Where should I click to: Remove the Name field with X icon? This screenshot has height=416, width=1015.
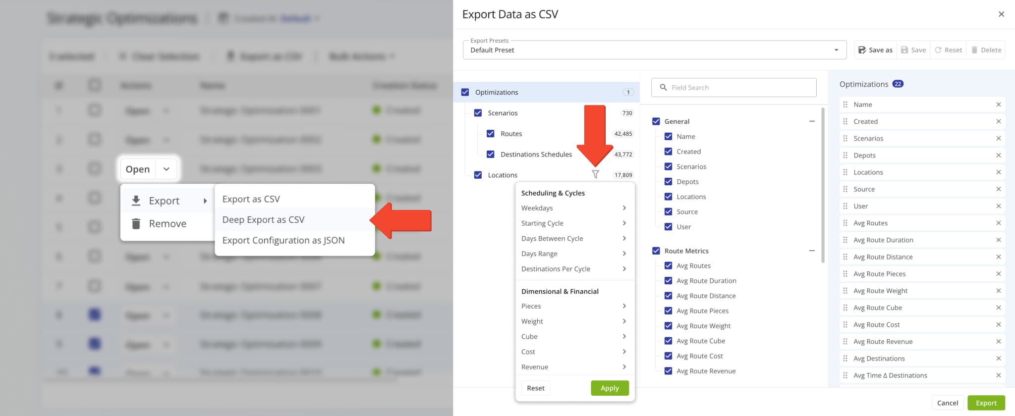click(x=998, y=104)
